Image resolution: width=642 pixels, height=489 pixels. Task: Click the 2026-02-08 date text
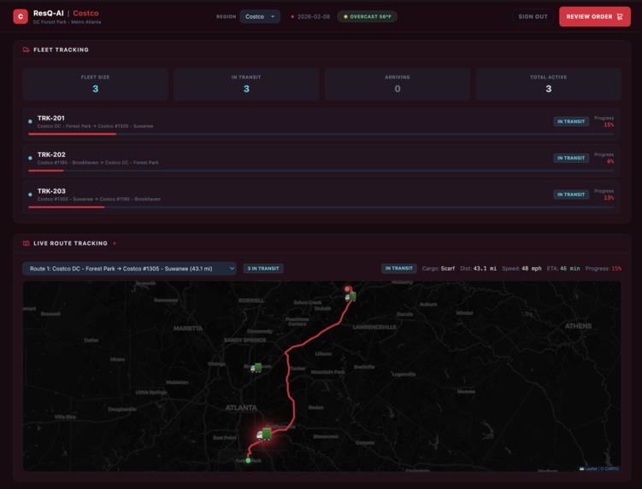point(313,17)
